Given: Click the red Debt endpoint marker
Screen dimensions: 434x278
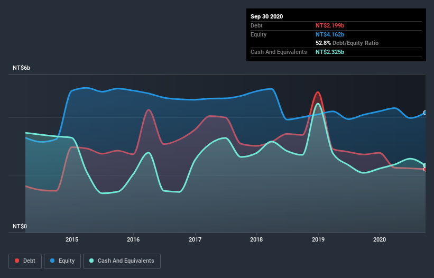Looking at the screenshot, I should (425, 169).
